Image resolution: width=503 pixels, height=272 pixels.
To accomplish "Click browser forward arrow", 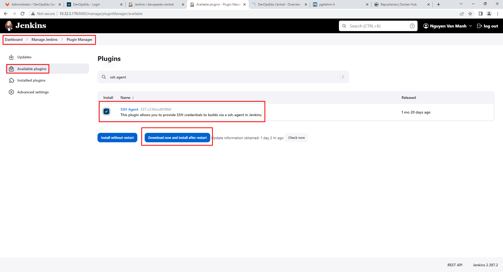I will (14, 14).
